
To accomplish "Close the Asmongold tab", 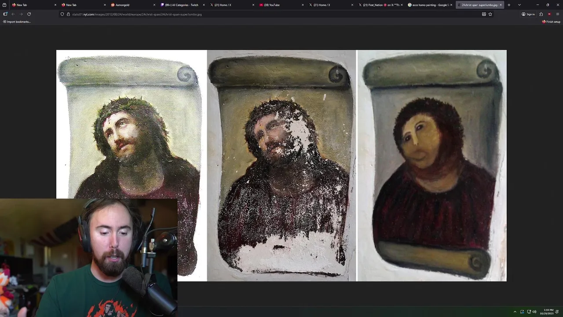I will [154, 5].
